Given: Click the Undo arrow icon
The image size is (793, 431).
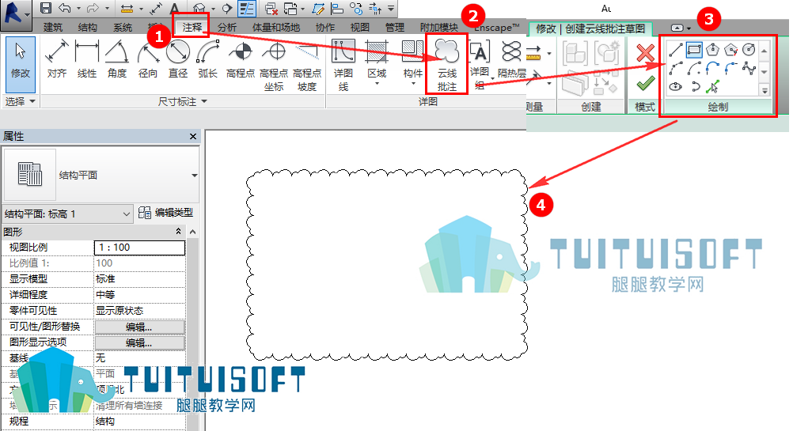Looking at the screenshot, I should coord(65,8).
